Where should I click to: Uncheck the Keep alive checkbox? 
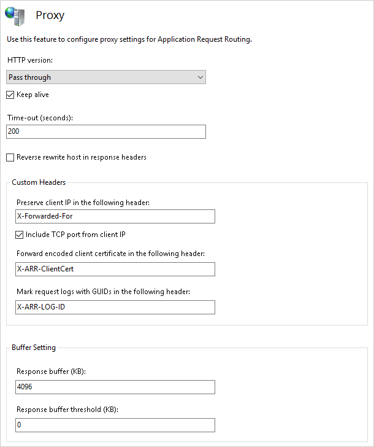tap(10, 95)
